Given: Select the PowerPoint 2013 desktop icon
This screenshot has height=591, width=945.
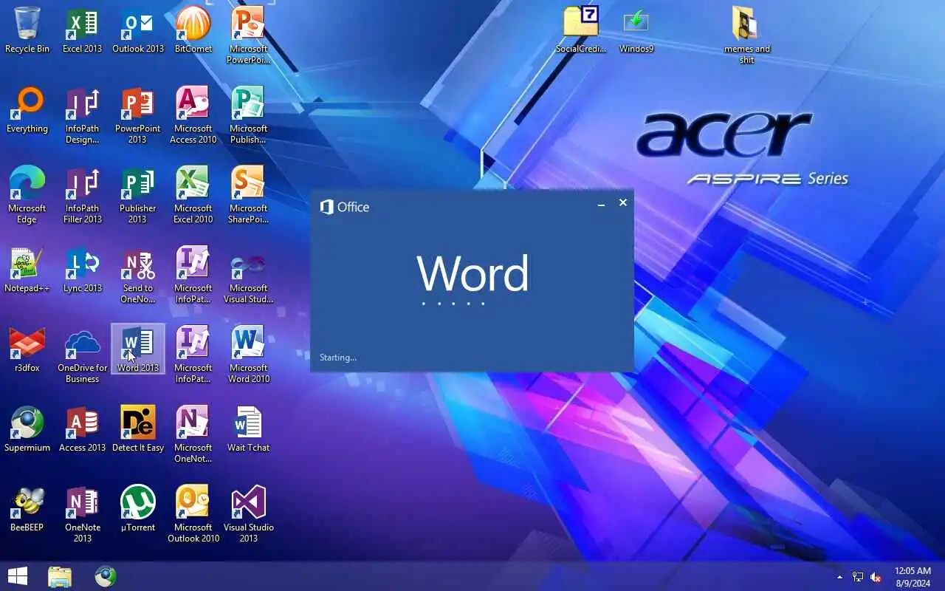Looking at the screenshot, I should (138, 115).
